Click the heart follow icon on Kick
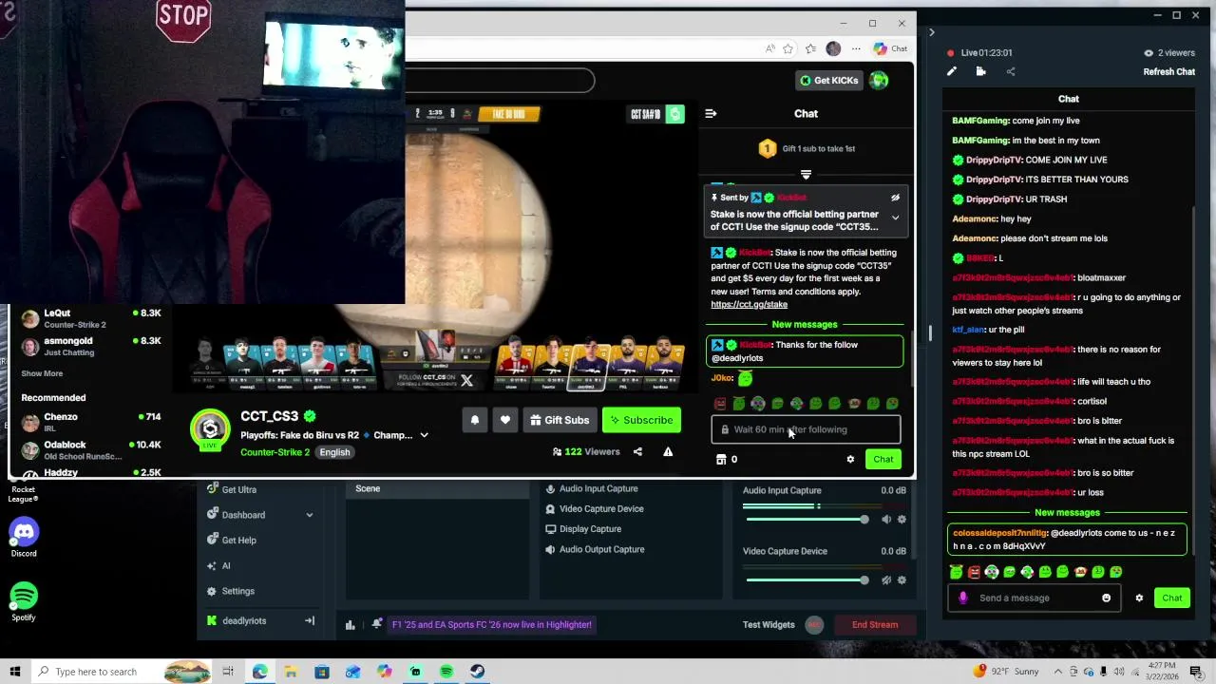The height and width of the screenshot is (684, 1216). click(505, 420)
